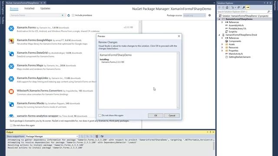Click the Xamarin.Forms package icon
278x156 pixels.
[11, 29]
